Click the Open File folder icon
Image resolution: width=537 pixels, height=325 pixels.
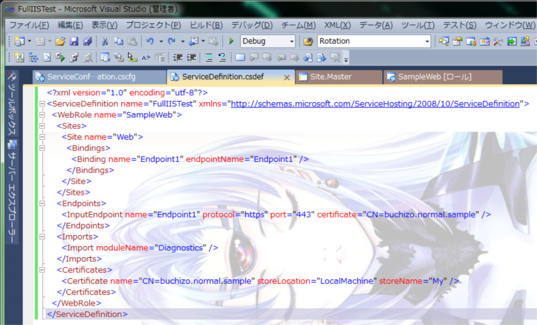[60, 42]
